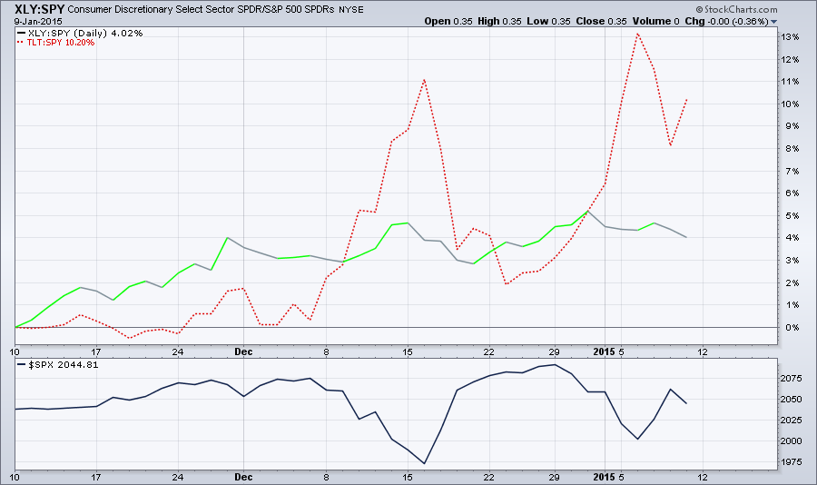Viewport: 817px width, 485px height.
Task: Click the 2% y-axis label
Action: (792, 282)
